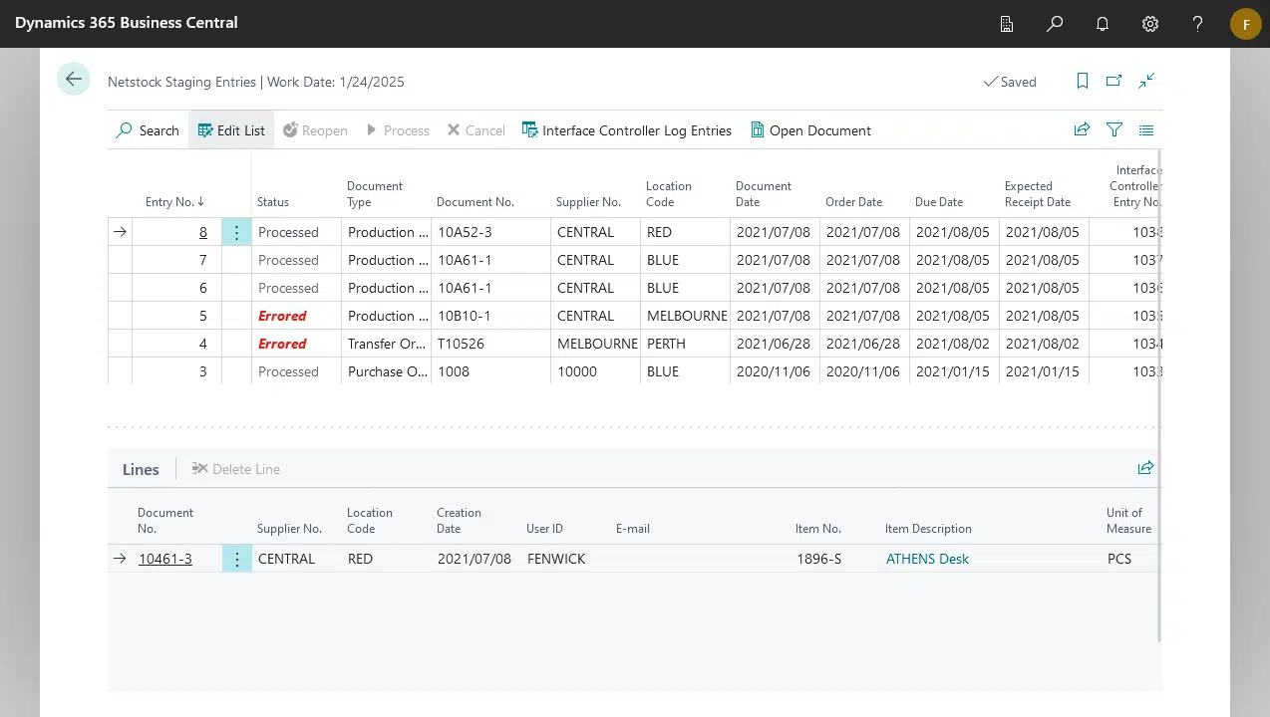Click Transfer Or... document type cell
1270x717 pixels.
(x=385, y=344)
